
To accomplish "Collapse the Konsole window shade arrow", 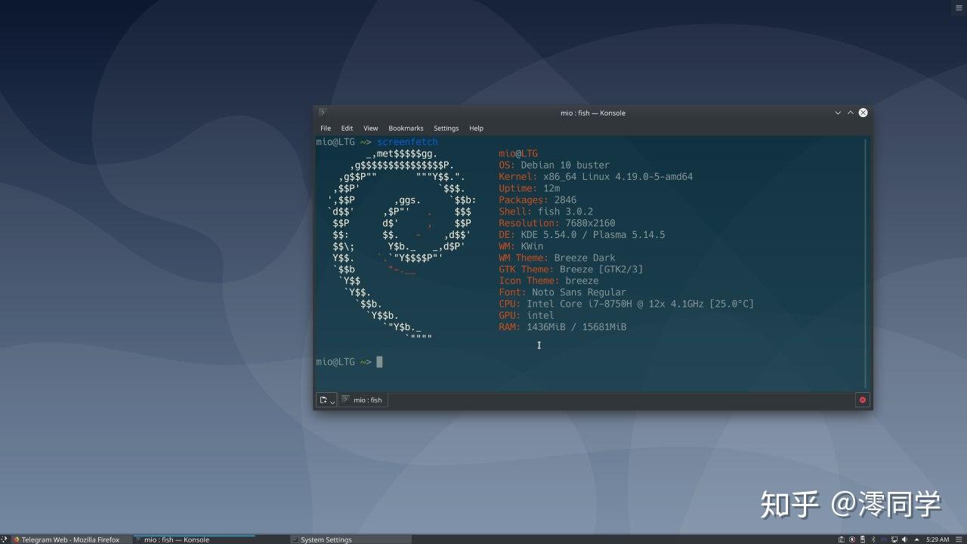I will [850, 113].
